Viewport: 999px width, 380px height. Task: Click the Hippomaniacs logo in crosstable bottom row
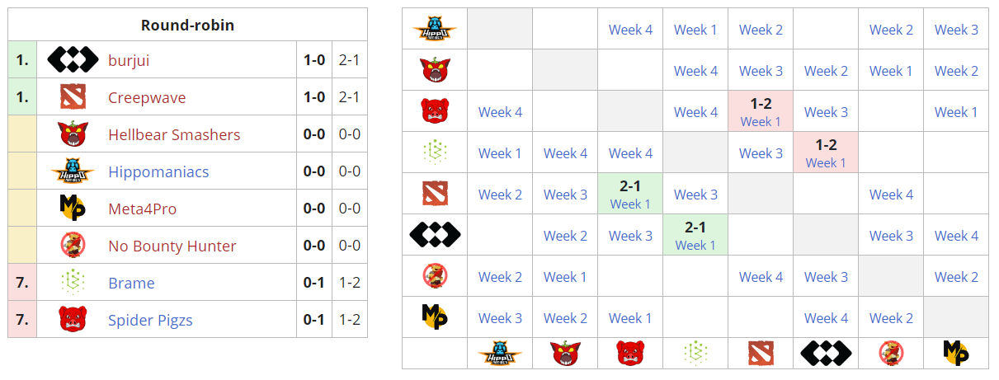click(500, 353)
